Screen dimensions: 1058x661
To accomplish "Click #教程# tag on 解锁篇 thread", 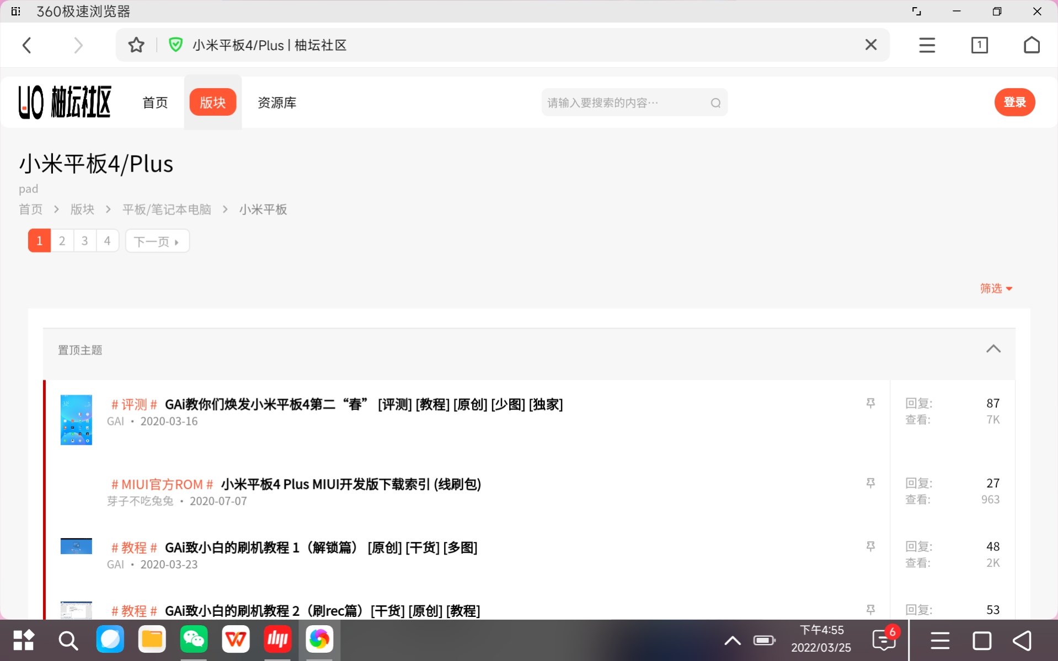I will coord(134,548).
